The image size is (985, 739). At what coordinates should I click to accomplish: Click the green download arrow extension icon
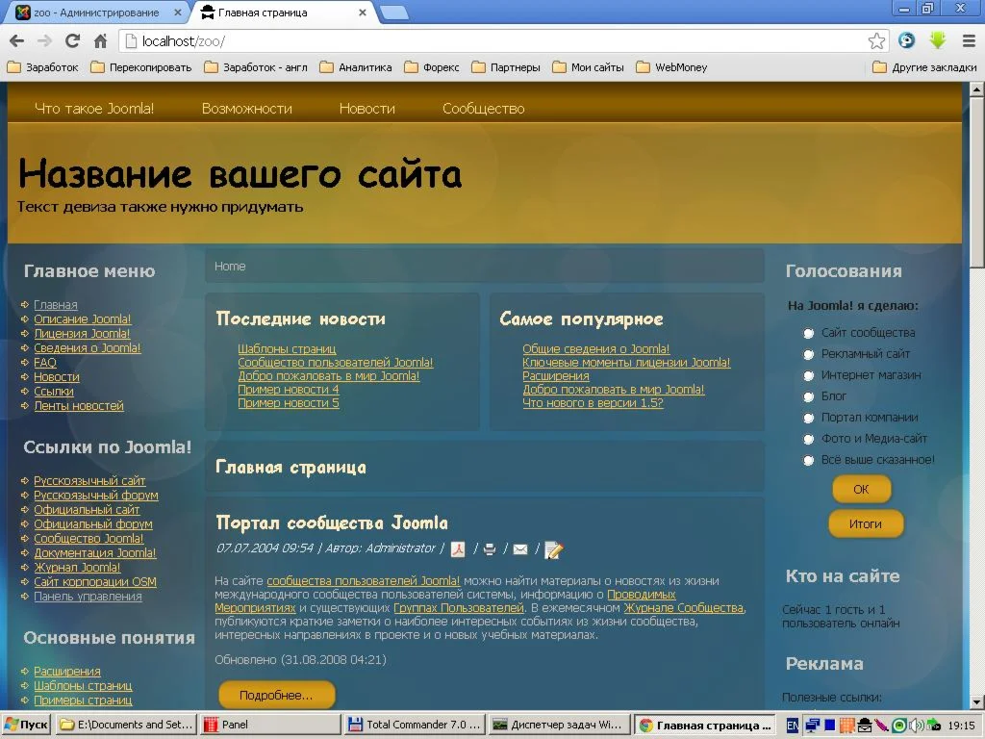938,40
